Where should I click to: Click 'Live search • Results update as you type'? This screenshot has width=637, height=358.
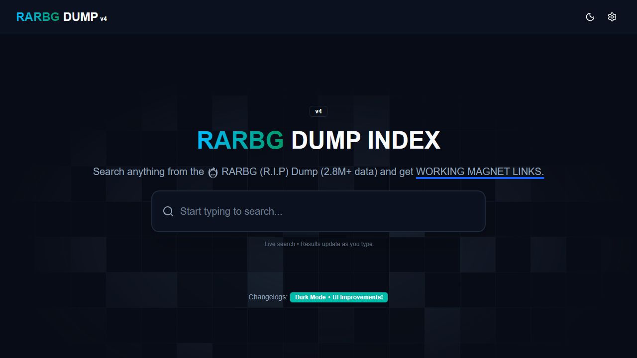coord(318,244)
